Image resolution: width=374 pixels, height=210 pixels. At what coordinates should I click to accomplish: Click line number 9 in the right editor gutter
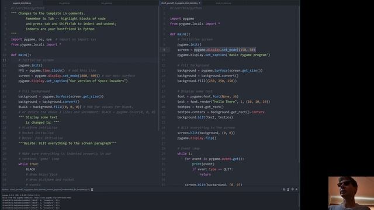164,50
